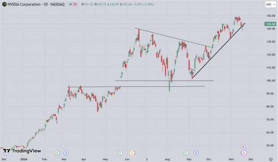Click the NVIDIA logo icon
This screenshot has height=162, width=278.
pos(4,4)
